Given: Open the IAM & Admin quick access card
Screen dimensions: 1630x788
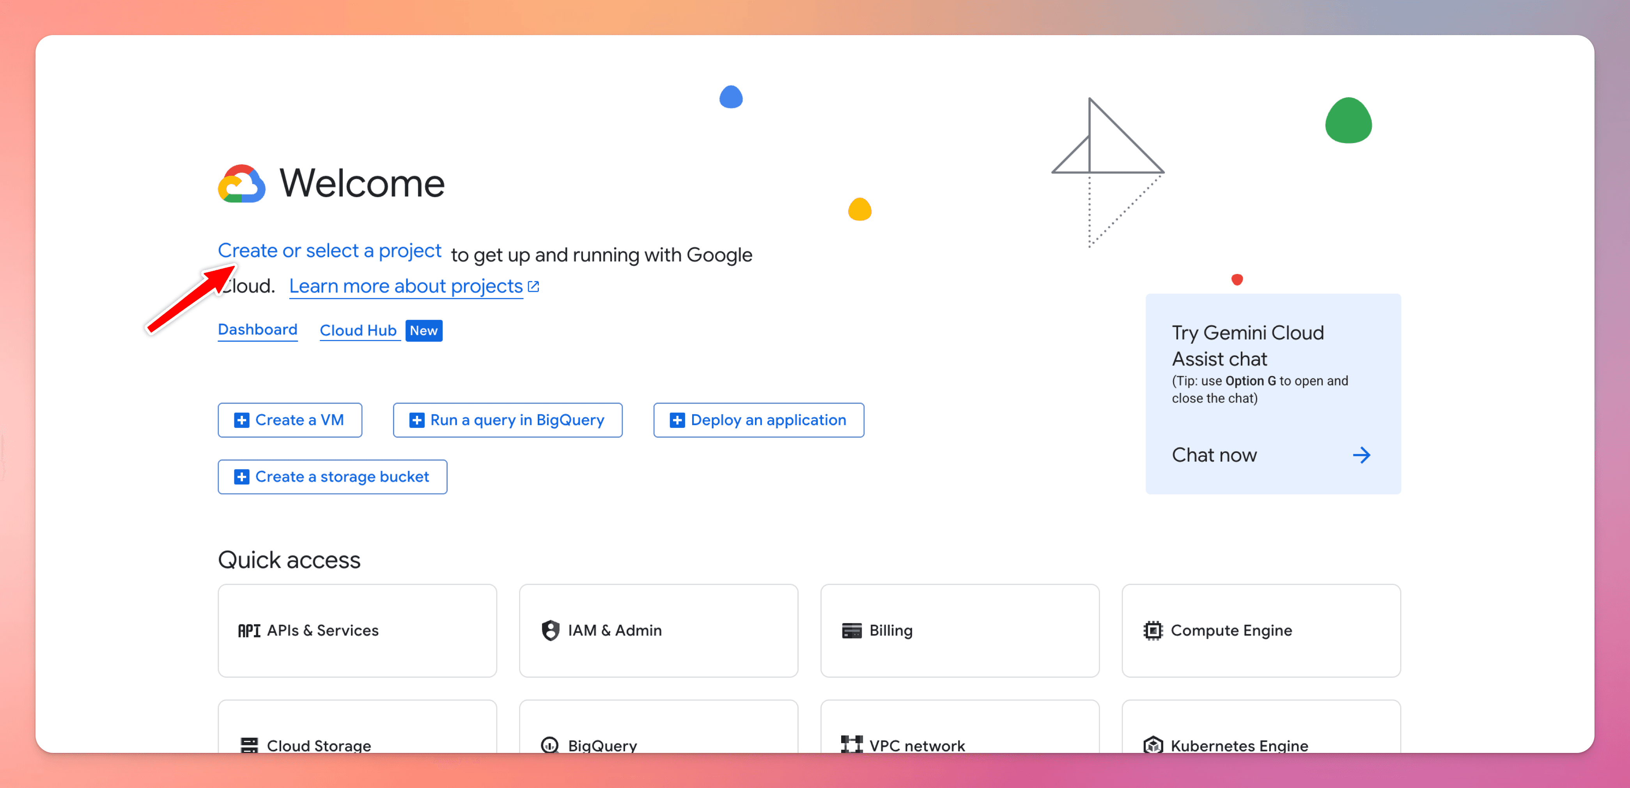Looking at the screenshot, I should [x=659, y=631].
